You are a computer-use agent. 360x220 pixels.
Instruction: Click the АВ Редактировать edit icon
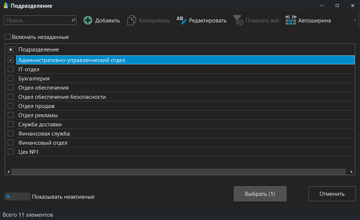click(x=181, y=20)
